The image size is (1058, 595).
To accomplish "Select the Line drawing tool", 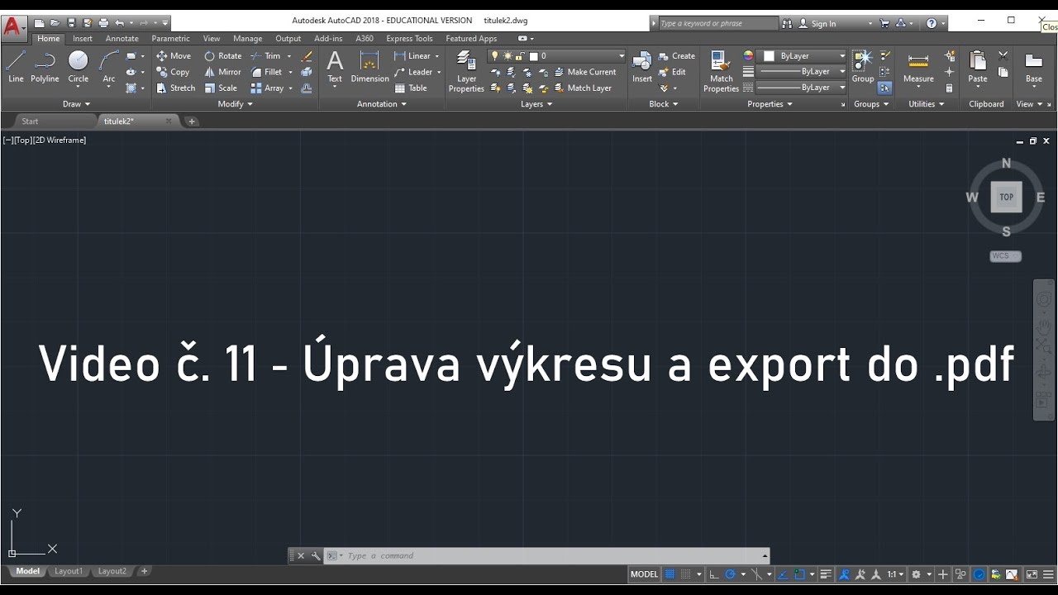I will coord(16,67).
